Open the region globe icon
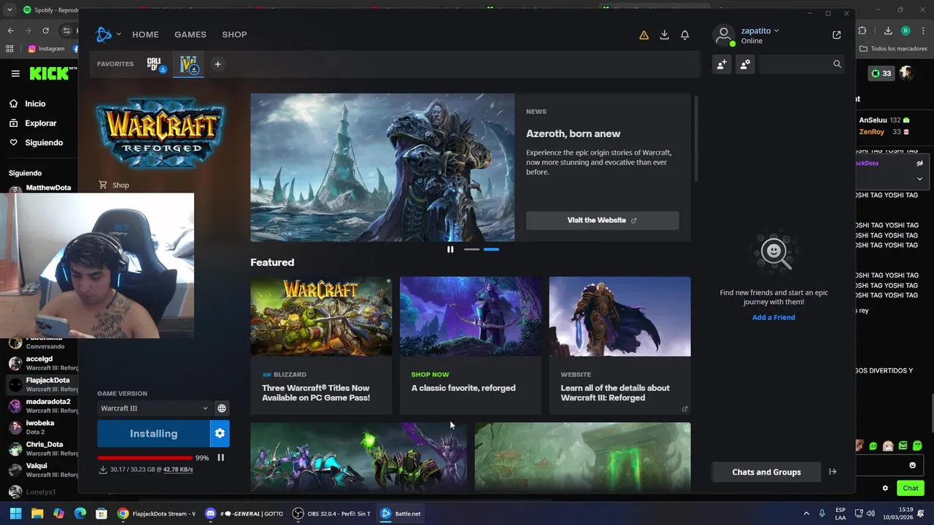This screenshot has height=525, width=934. tap(222, 408)
